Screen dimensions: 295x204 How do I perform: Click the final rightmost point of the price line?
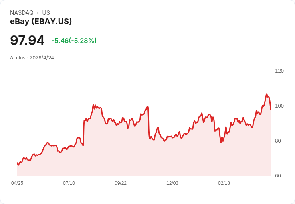pos(271,109)
